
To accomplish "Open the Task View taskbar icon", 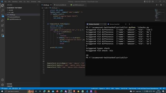I will tap(40, 91).
